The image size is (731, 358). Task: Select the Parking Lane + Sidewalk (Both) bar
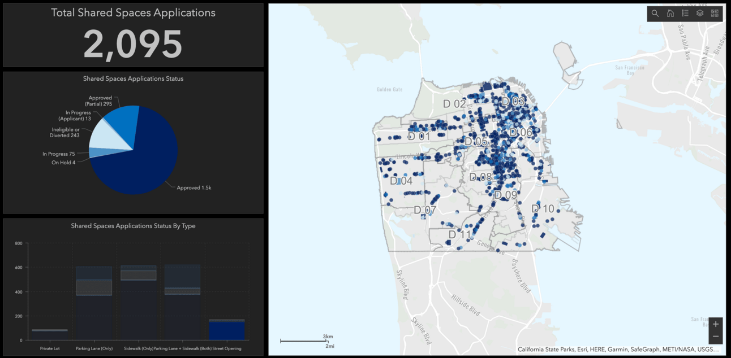pos(182,302)
